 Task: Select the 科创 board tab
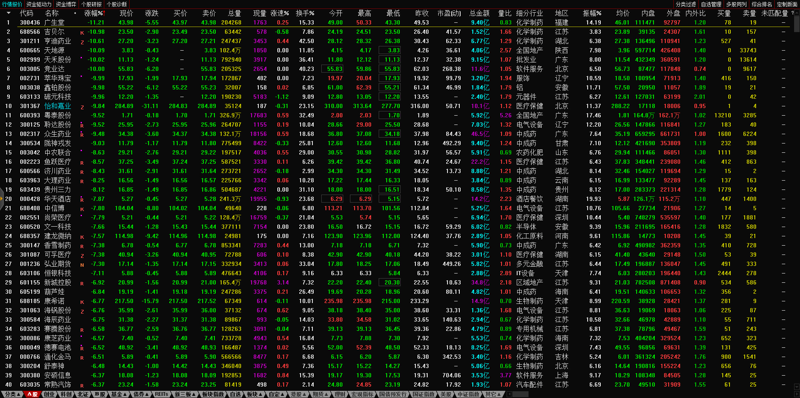pos(66,394)
